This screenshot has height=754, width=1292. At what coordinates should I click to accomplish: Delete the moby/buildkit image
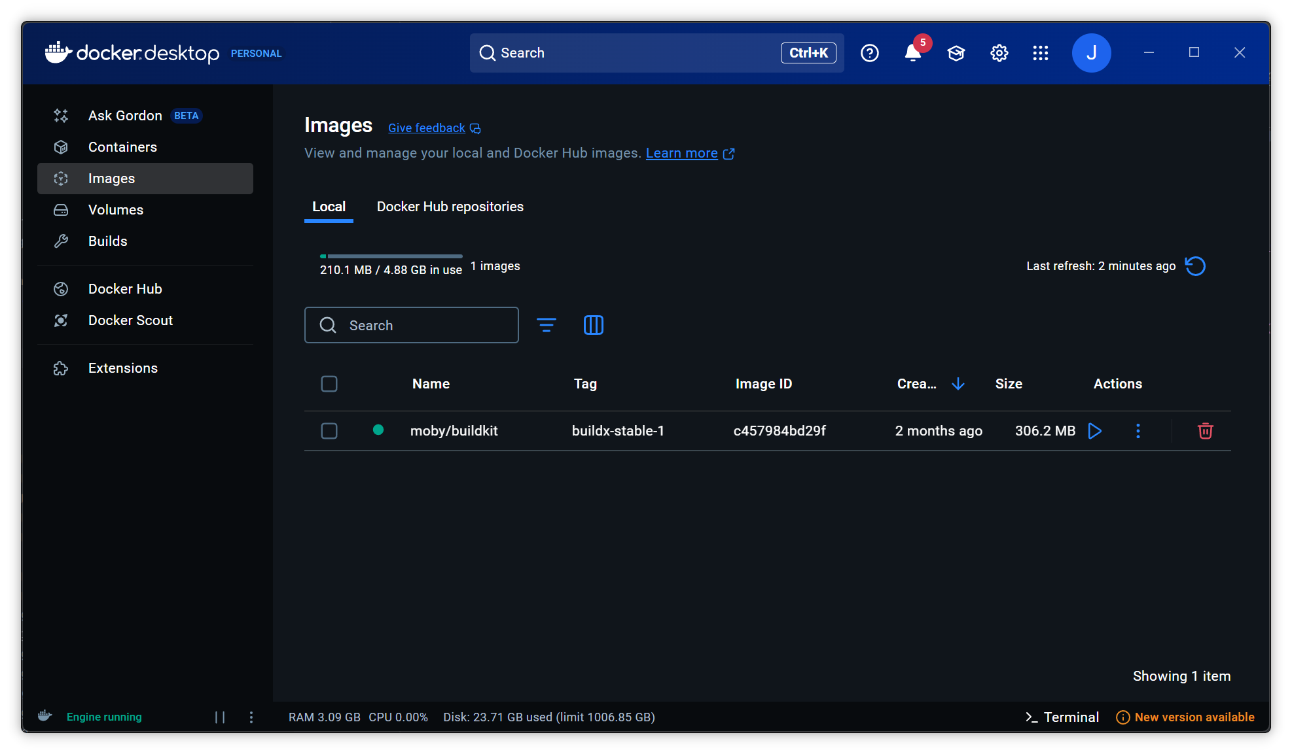(x=1205, y=431)
